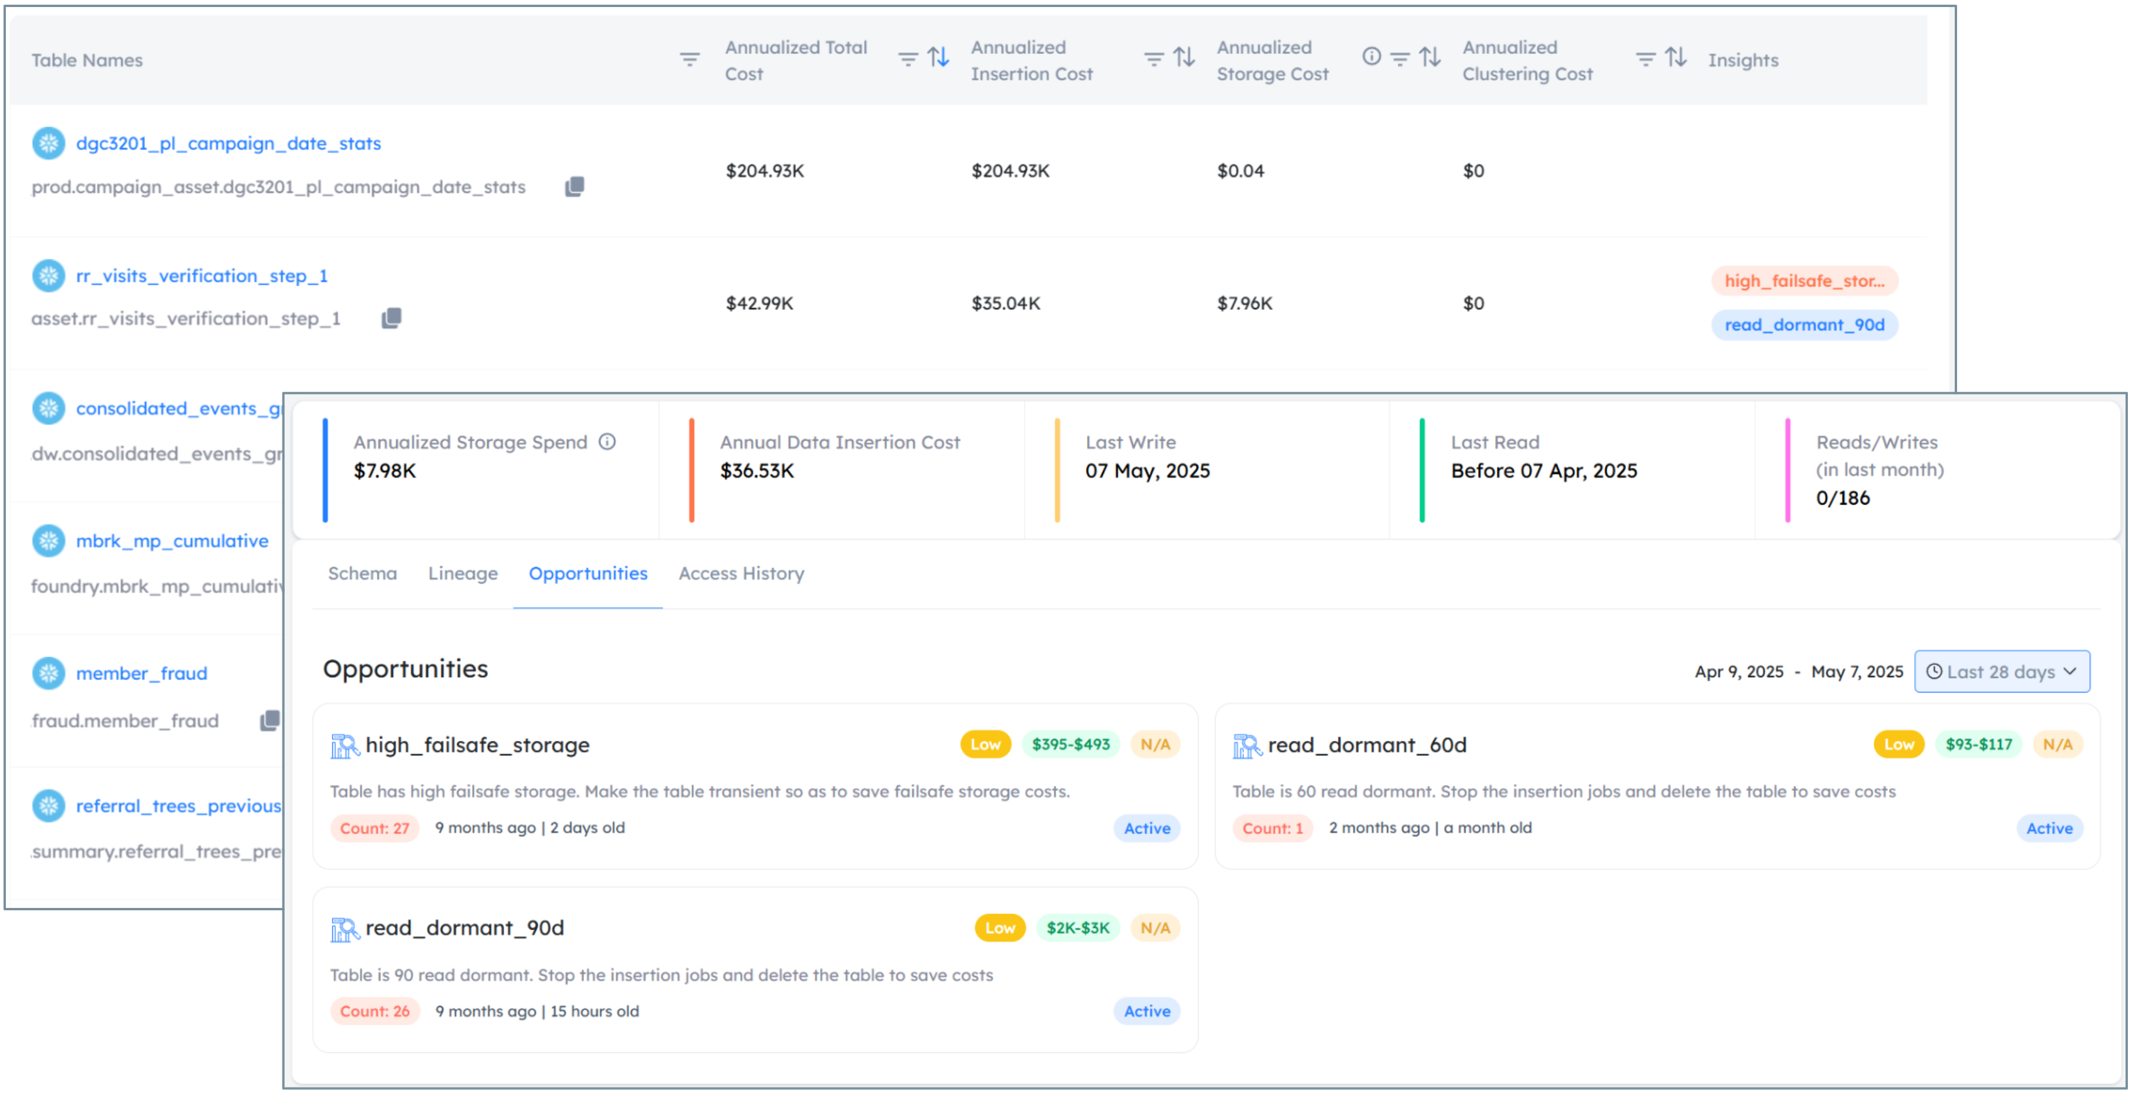Switch to the Schema tab
The height and width of the screenshot is (1094, 2132).
[x=362, y=573]
